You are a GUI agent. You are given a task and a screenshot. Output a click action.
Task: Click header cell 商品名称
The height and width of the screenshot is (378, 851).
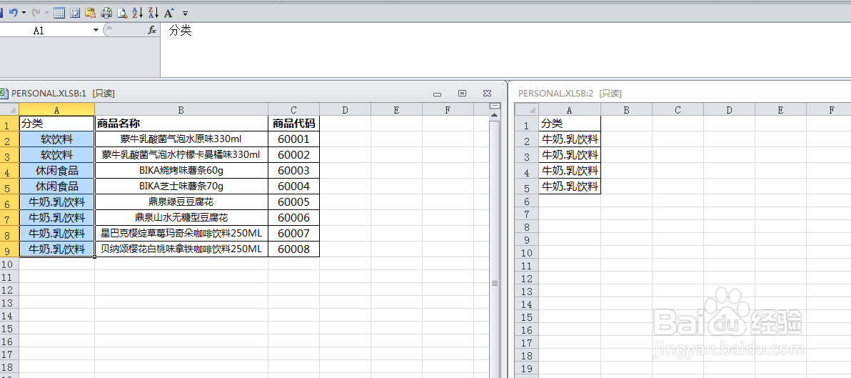181,124
